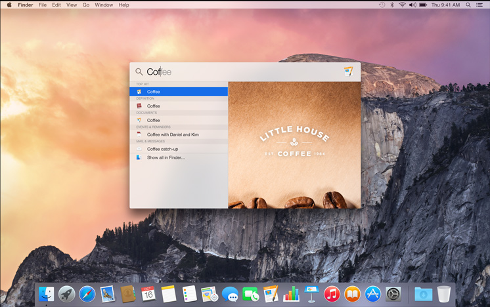Select Coffee with Daniel and Kim event
The image size is (490, 307).
[x=179, y=134]
